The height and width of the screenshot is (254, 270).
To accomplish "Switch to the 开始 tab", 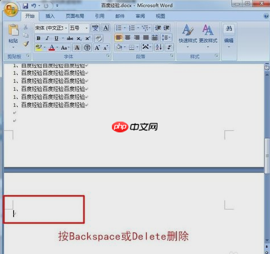I will click(x=30, y=16).
